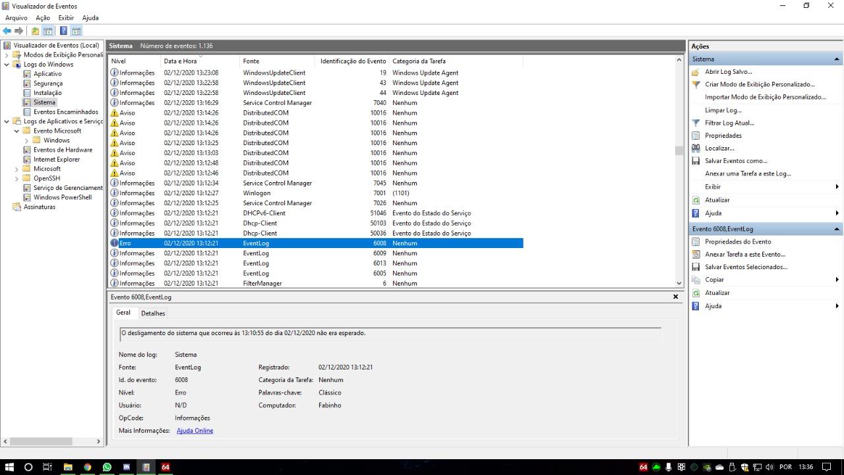Collapse the Sistema actions section

coord(837,59)
